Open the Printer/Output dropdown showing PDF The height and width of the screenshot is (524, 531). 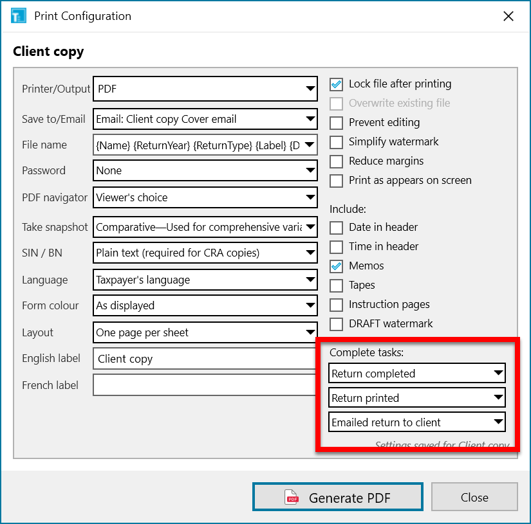(205, 89)
